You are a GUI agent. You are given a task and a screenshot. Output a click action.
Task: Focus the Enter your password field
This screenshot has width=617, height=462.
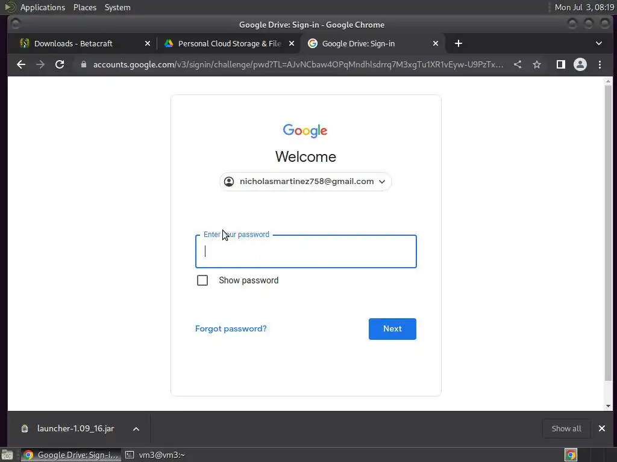point(305,251)
